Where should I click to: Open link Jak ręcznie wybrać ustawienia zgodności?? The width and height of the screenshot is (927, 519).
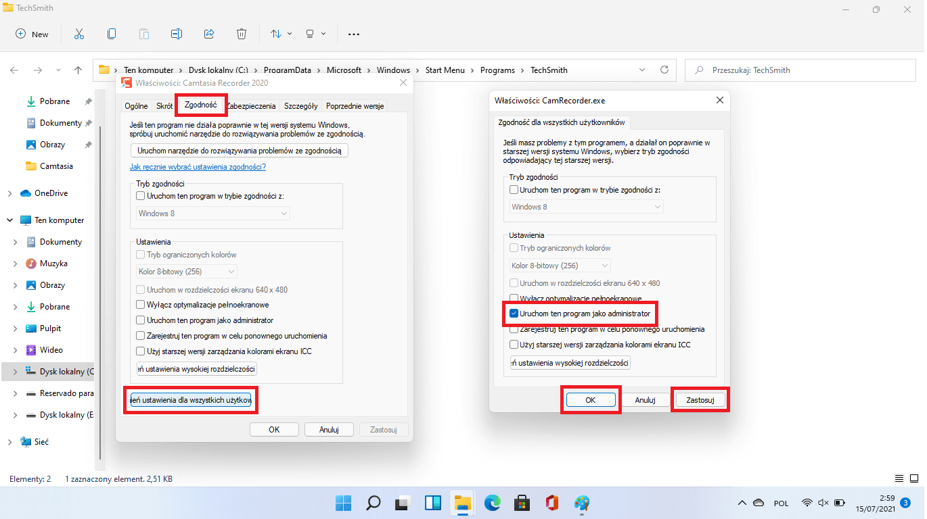(198, 167)
